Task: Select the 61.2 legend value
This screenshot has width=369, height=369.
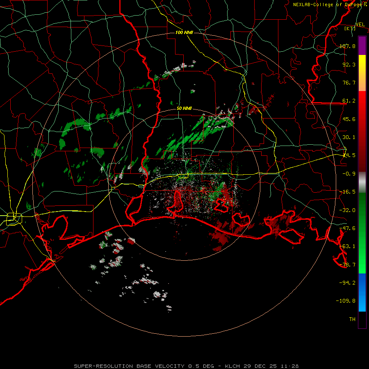Action: tap(349, 101)
